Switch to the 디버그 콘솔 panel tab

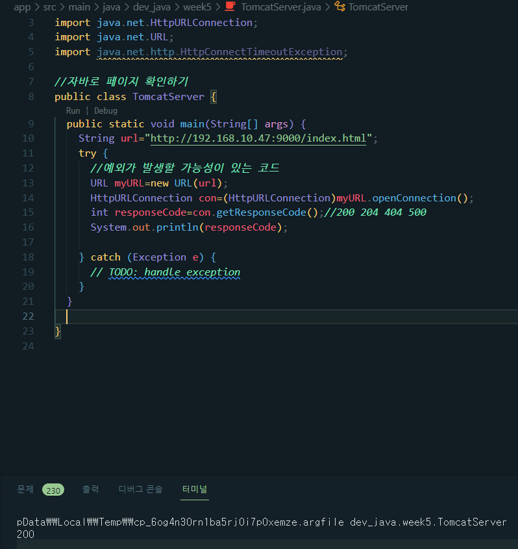coord(141,489)
